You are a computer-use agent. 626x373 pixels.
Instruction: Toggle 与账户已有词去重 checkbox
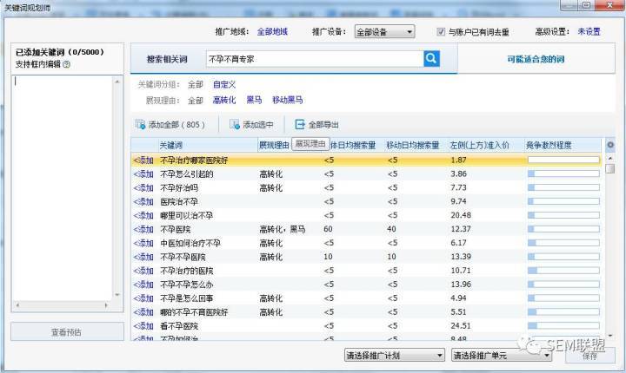[441, 31]
